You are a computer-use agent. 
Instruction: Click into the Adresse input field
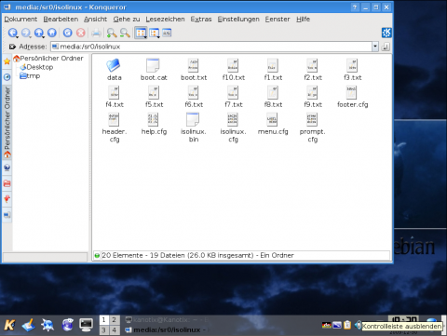[211, 47]
